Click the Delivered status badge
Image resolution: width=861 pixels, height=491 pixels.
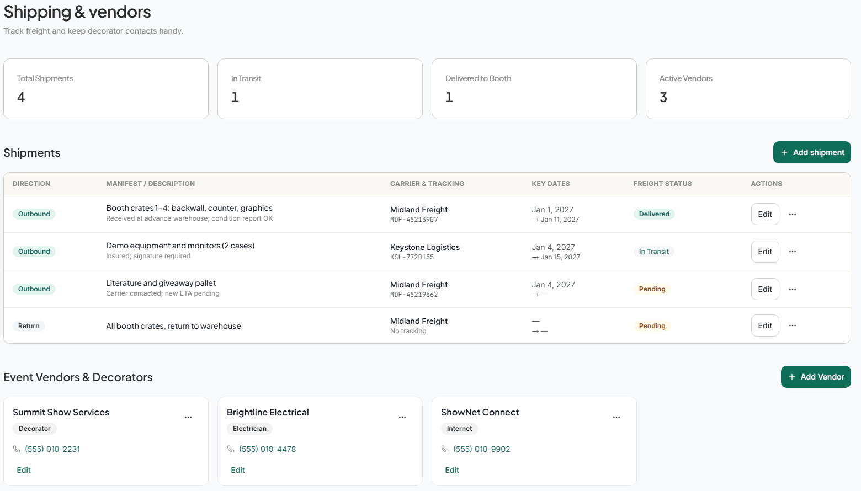pyautogui.click(x=654, y=214)
